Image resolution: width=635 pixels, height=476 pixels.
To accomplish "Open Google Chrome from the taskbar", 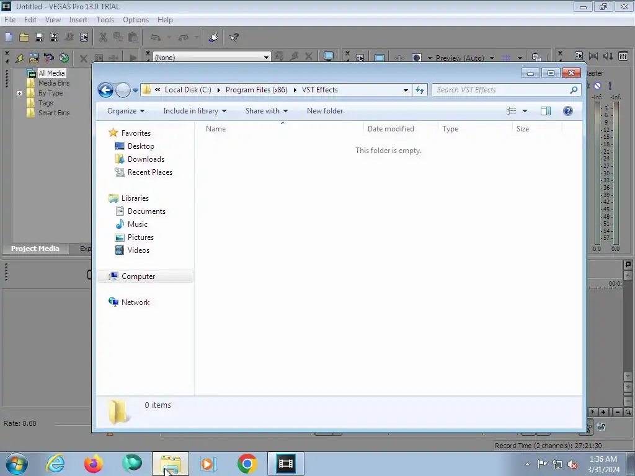I will point(247,464).
